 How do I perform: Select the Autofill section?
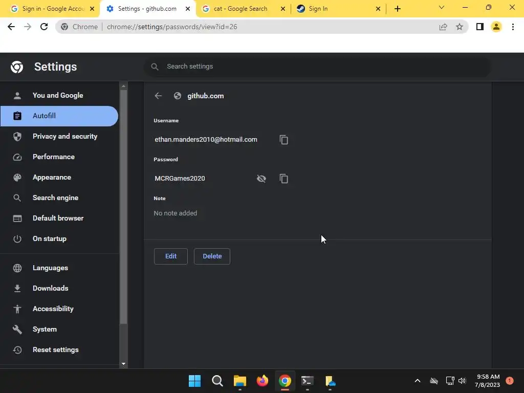(59, 116)
